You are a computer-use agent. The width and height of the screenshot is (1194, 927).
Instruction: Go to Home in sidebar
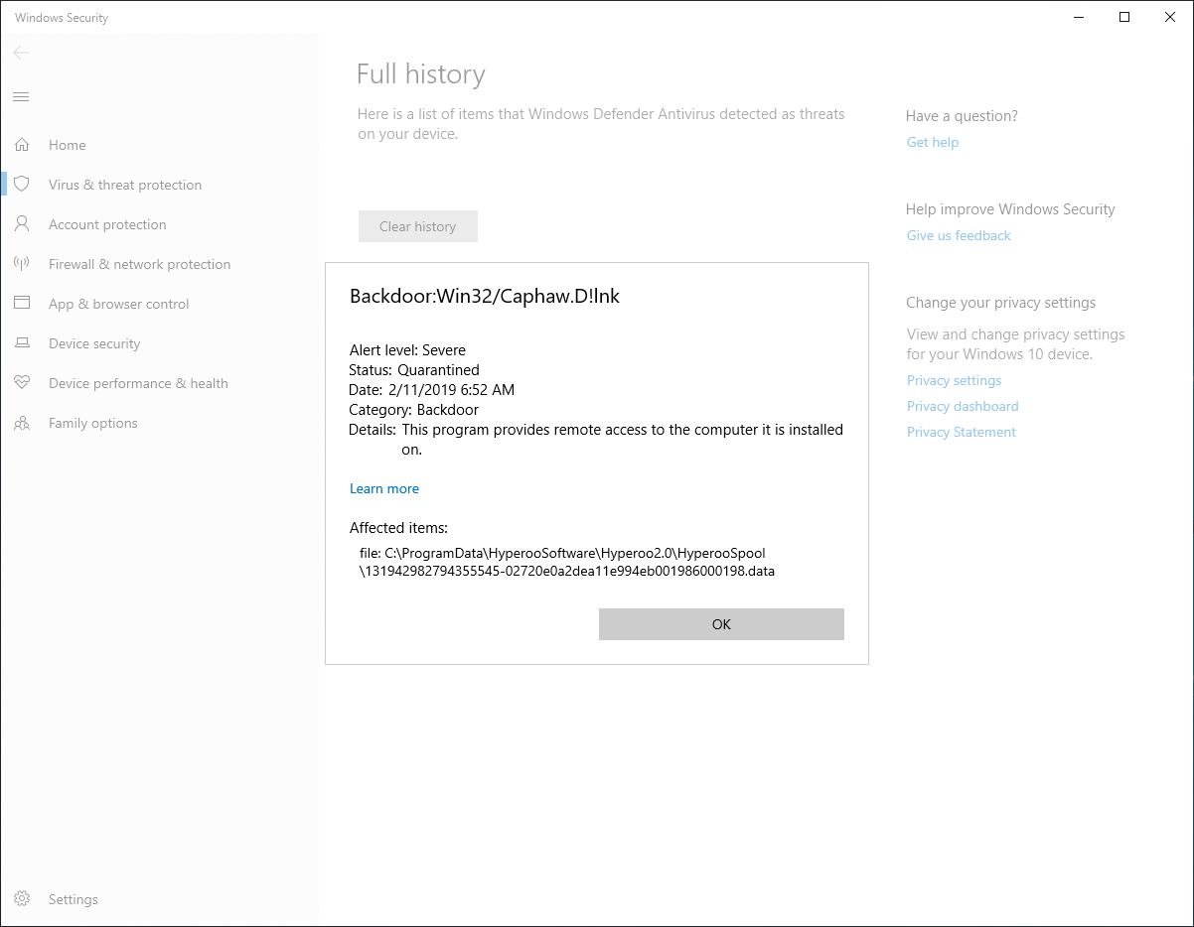coord(68,145)
